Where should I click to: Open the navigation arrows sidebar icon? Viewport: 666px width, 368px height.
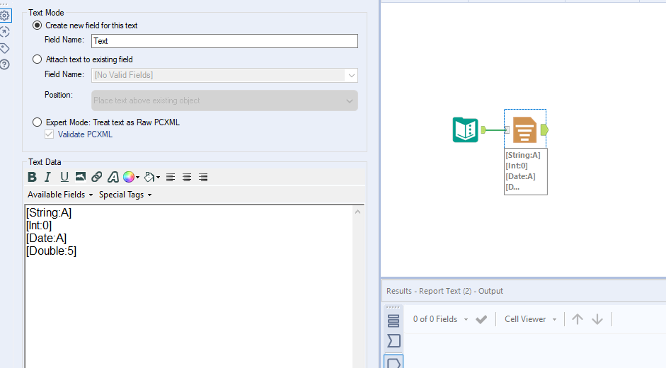point(5,32)
